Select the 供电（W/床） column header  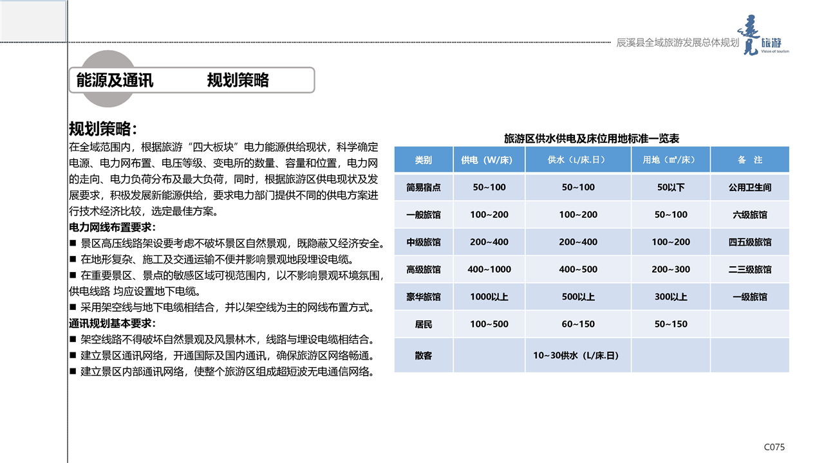[489, 159]
